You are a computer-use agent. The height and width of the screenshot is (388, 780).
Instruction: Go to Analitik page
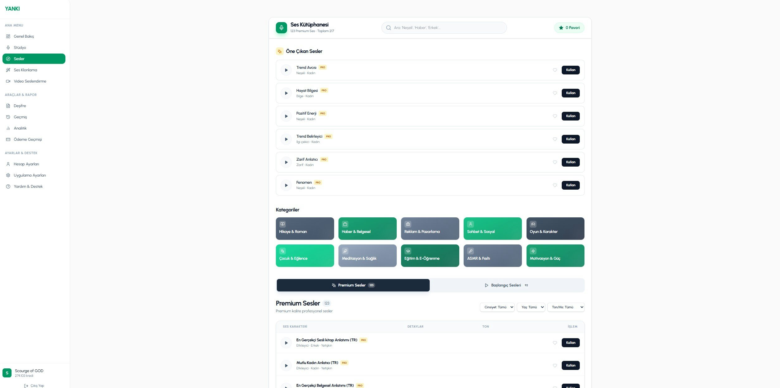click(20, 128)
